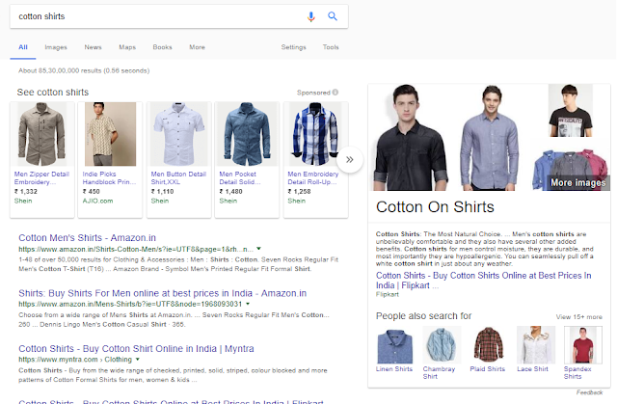Screen dimensions: 617x404
Task: Click the Linen Shirts label
Action: point(394,369)
